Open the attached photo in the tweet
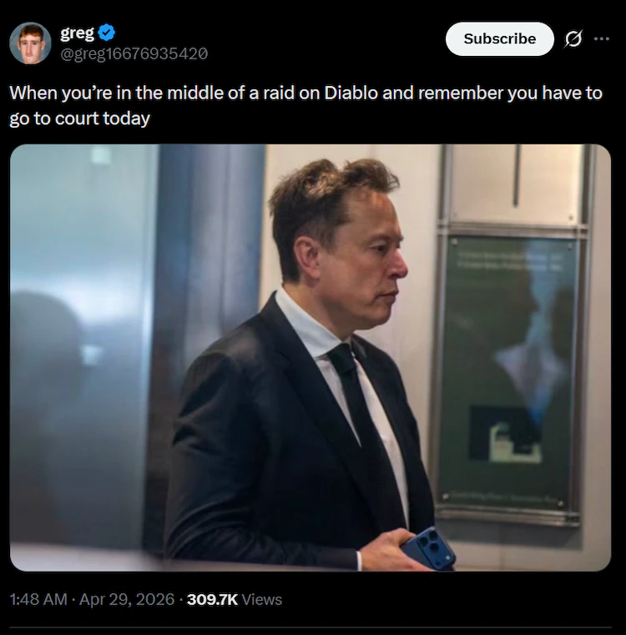Screen dimensions: 626x635 310,357
